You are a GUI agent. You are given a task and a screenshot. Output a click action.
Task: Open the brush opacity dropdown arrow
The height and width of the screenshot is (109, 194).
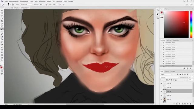44,5
